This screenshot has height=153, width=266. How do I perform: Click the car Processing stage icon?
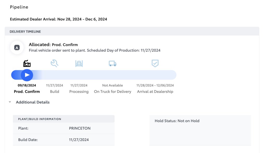79,63
